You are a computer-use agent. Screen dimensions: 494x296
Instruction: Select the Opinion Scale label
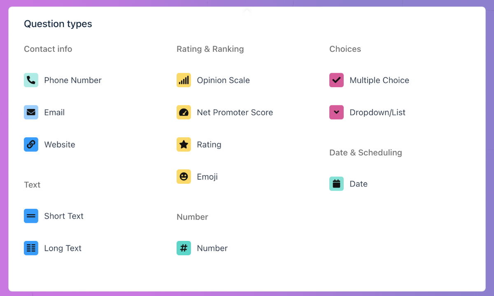223,80
